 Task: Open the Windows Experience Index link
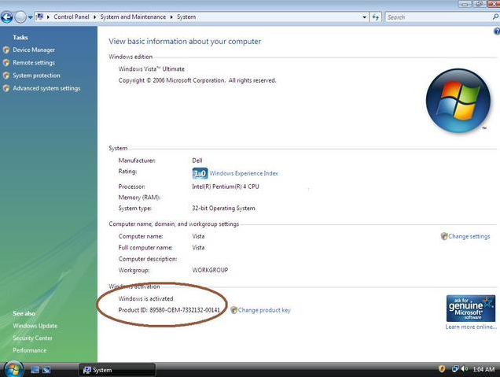244,173
